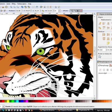Click the zoom to drawing icon
This screenshot has width=112, height=112.
click(x=14, y=7)
